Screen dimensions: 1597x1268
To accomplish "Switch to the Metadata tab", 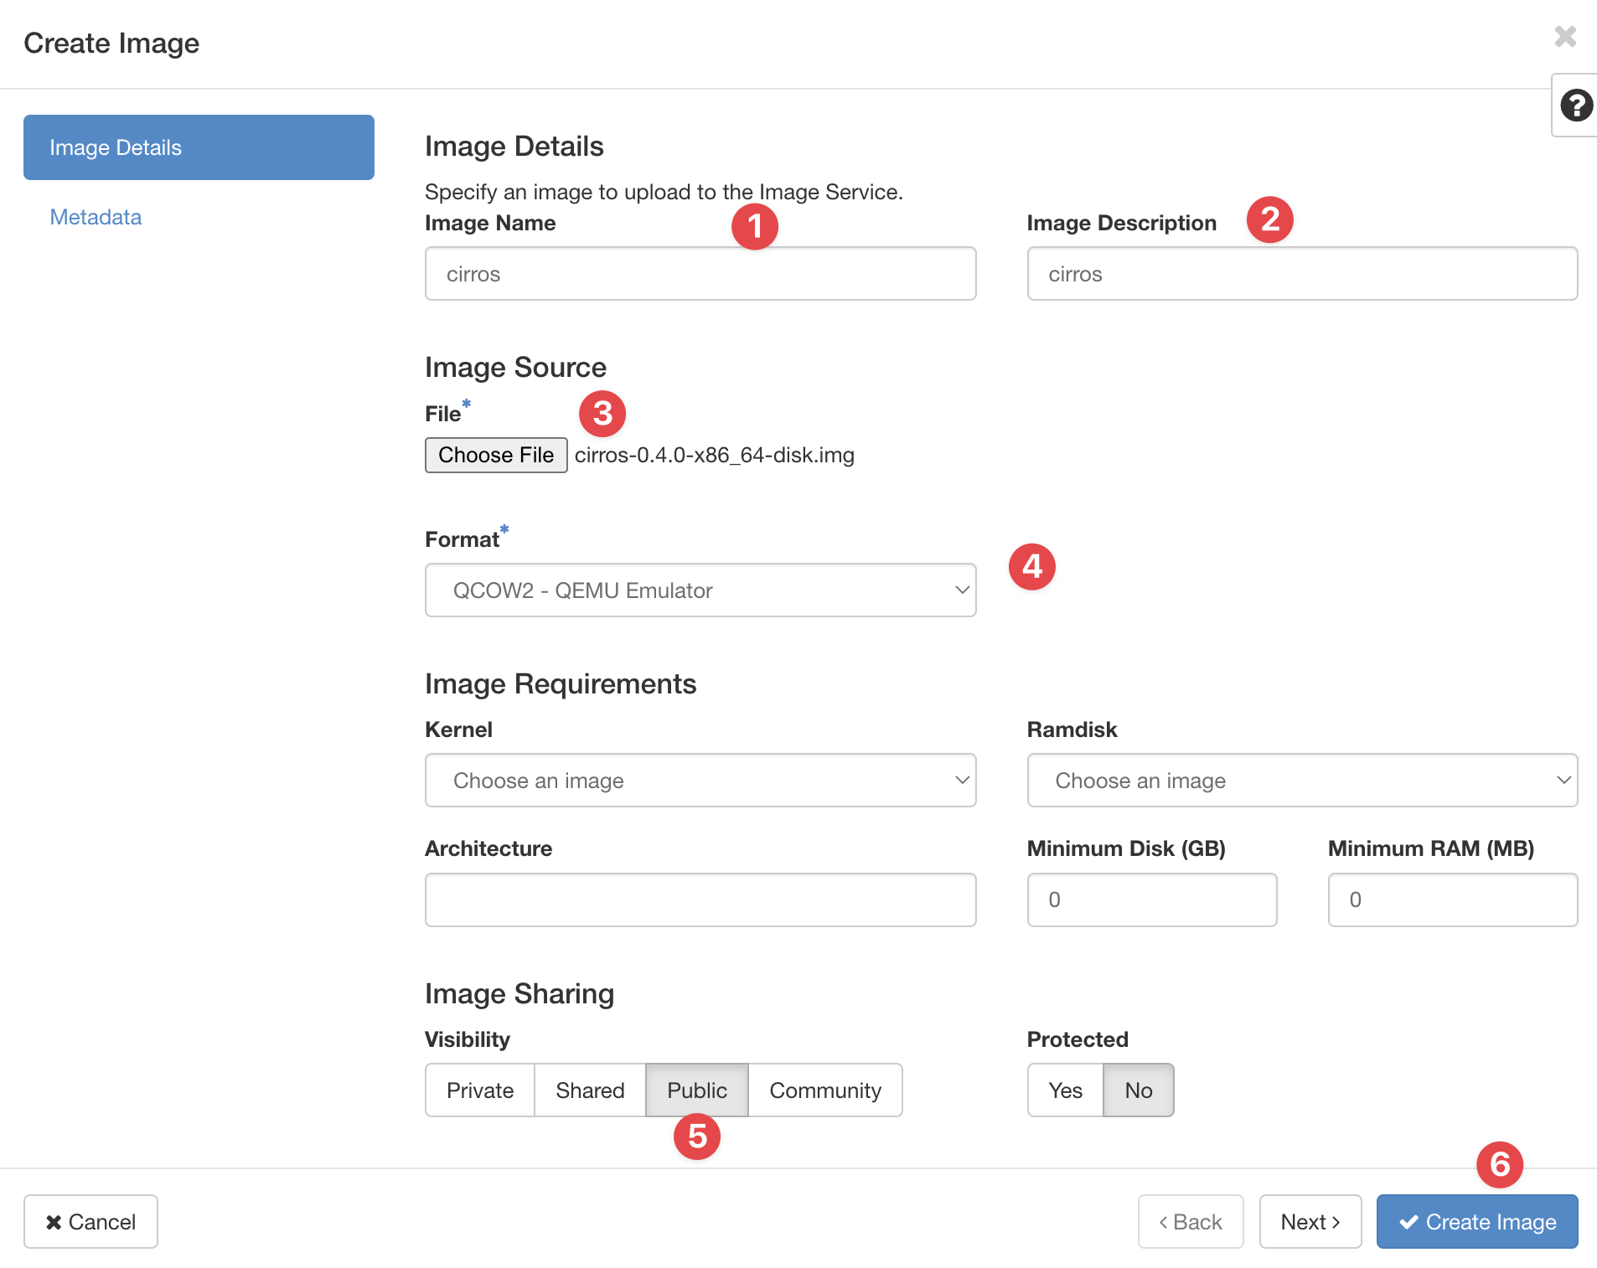I will coord(95,216).
